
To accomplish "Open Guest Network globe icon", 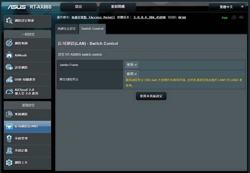I will pyautogui.click(x=9, y=67).
